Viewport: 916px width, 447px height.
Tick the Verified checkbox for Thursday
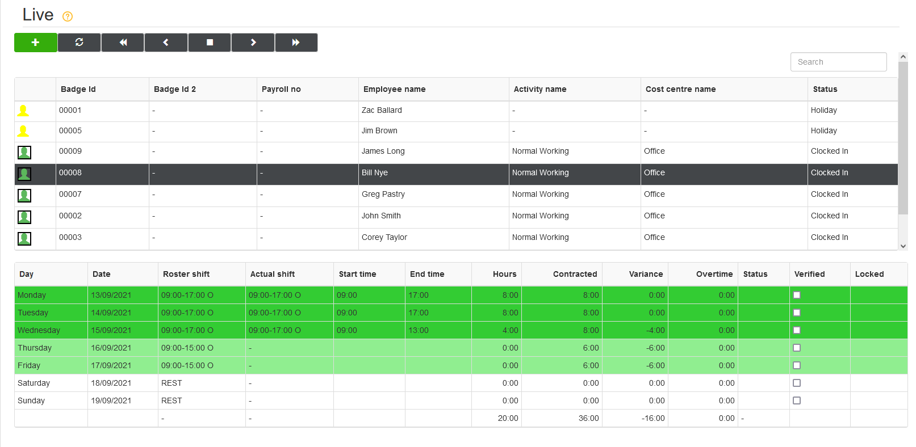[797, 348]
